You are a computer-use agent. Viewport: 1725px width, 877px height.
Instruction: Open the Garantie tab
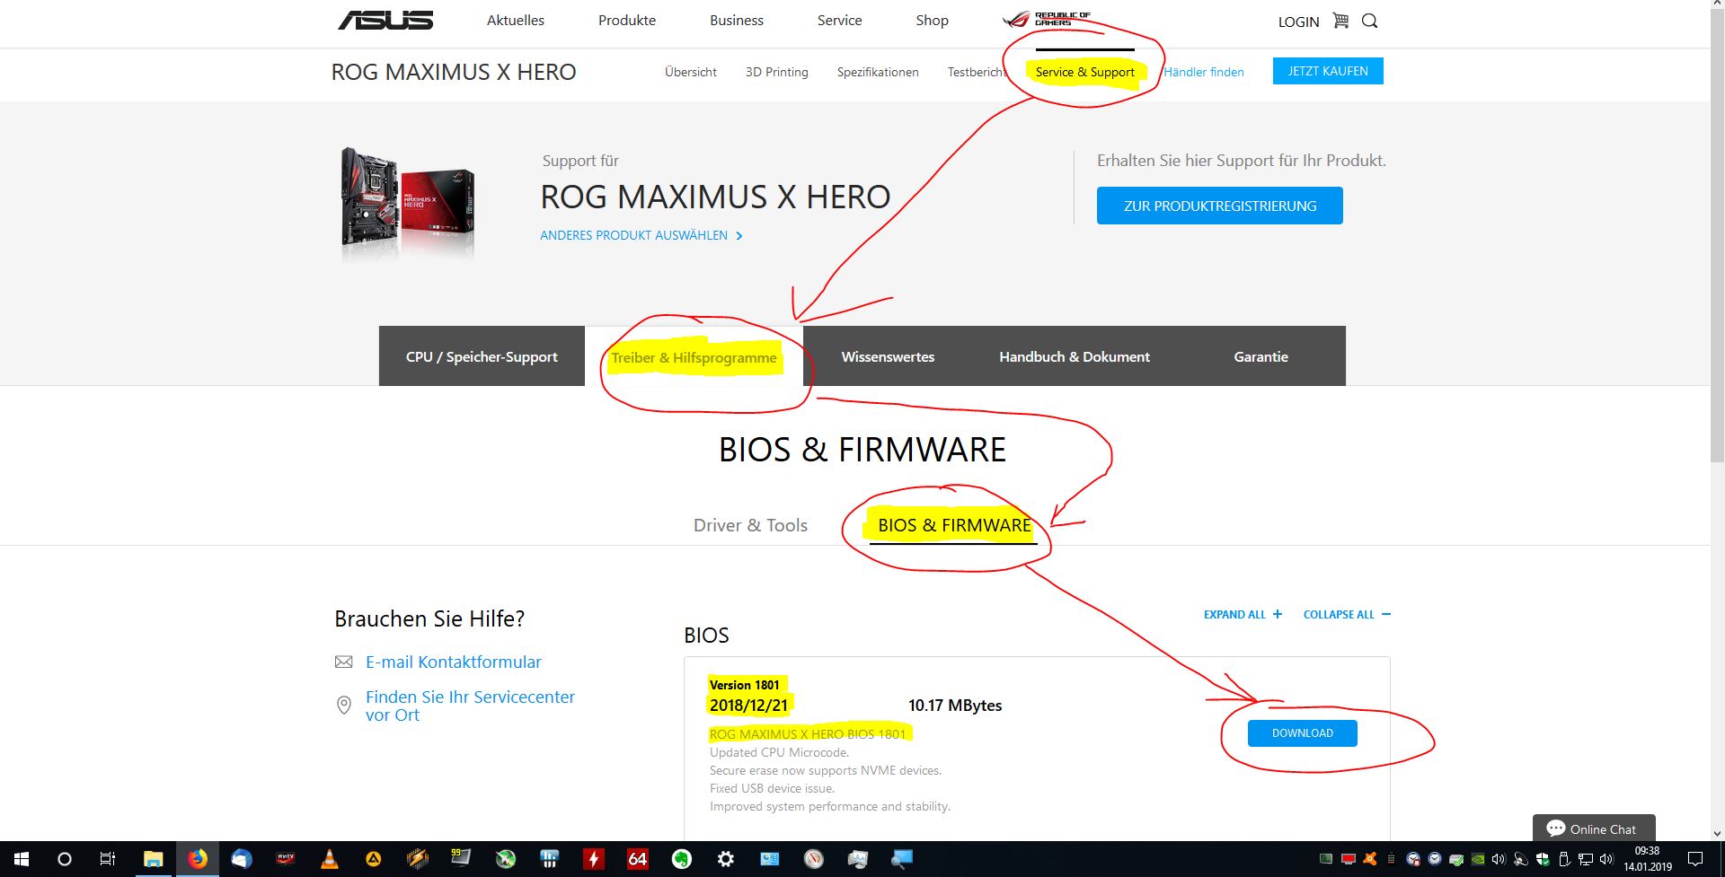tap(1261, 356)
